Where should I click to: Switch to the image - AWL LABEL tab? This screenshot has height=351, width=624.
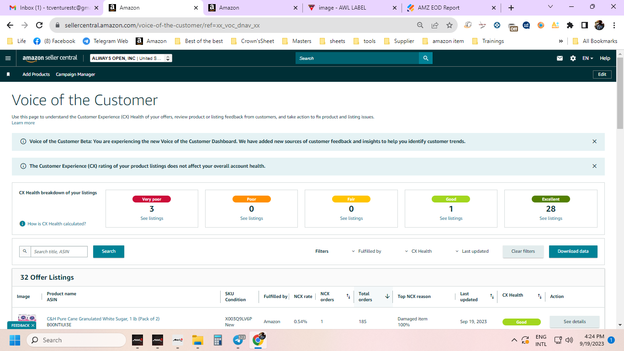click(351, 8)
